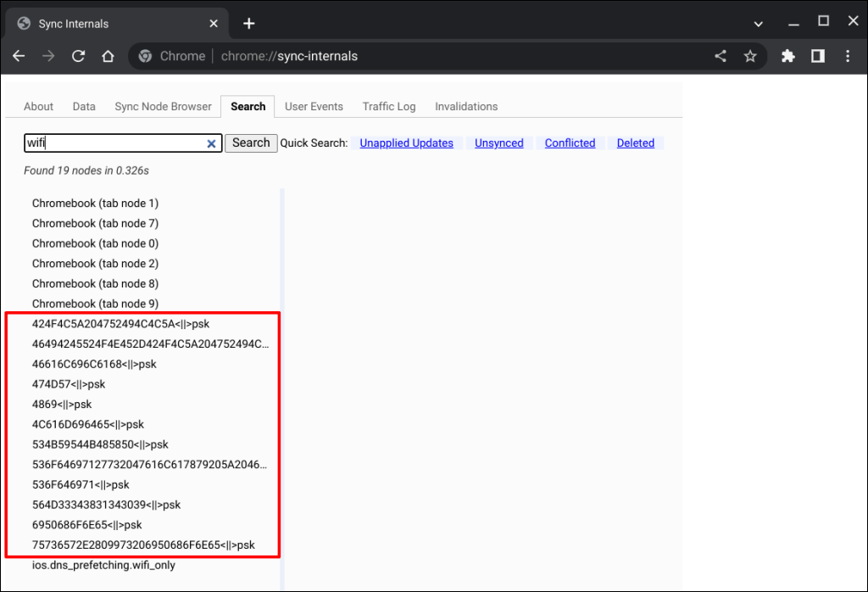The height and width of the screenshot is (592, 868).
Task: Switch to the Data tab
Action: (84, 106)
